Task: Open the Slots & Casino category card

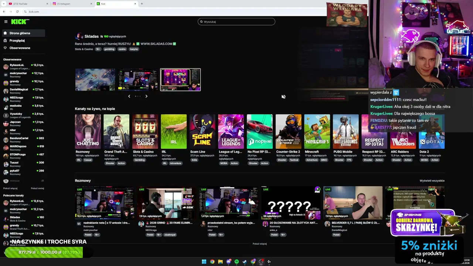Action: [x=145, y=132]
